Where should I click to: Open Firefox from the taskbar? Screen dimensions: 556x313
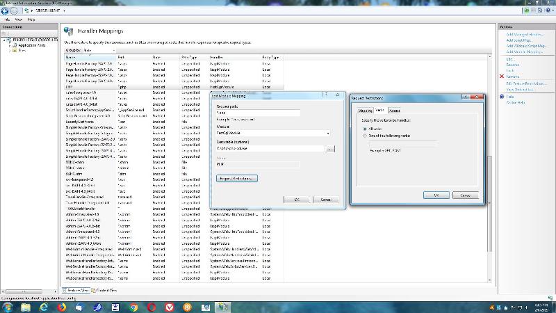pyautogui.click(x=62, y=306)
